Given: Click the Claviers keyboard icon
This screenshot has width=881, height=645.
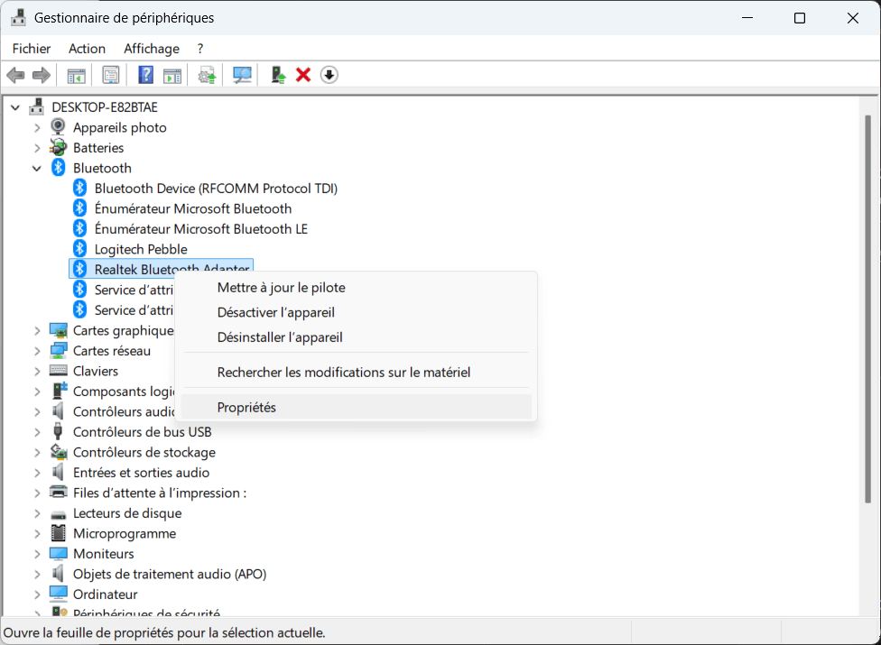Looking at the screenshot, I should [59, 371].
